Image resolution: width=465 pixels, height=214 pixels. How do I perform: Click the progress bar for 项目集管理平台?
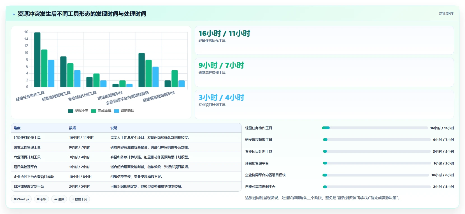click(377, 163)
